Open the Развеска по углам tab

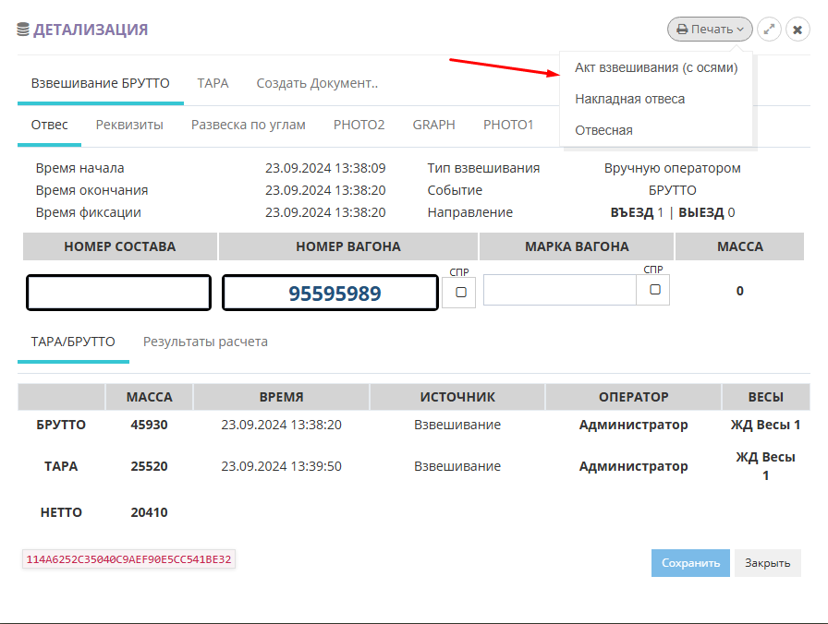pos(248,125)
